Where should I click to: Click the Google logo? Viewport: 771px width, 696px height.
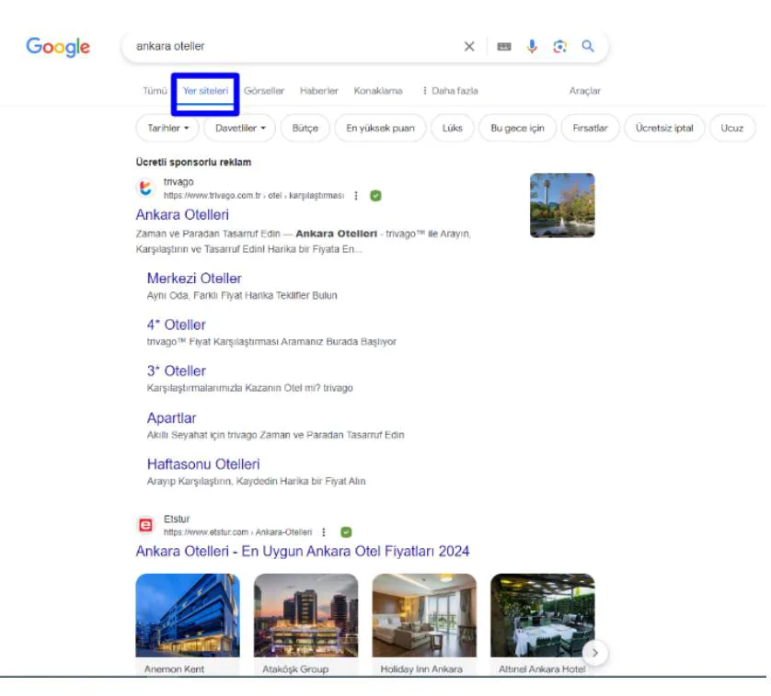point(58,47)
